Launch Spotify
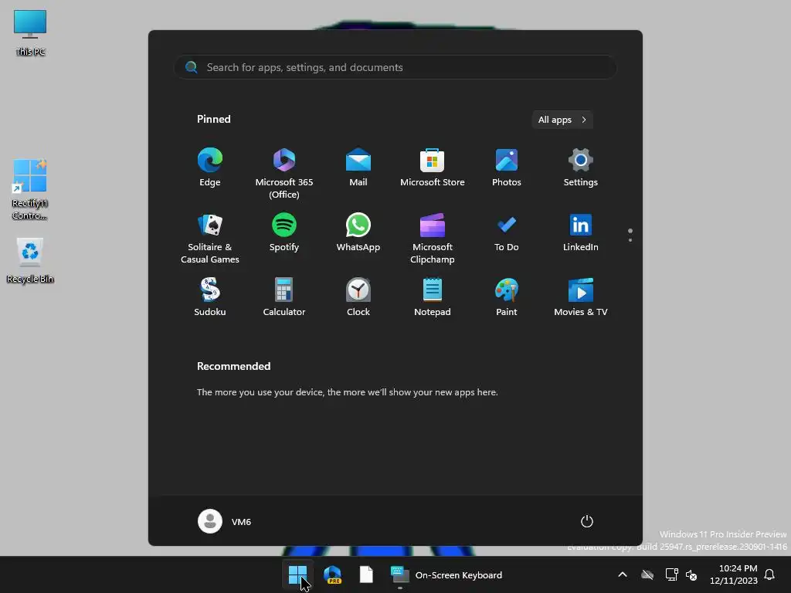Viewport: 791px width, 593px height. coord(284,233)
